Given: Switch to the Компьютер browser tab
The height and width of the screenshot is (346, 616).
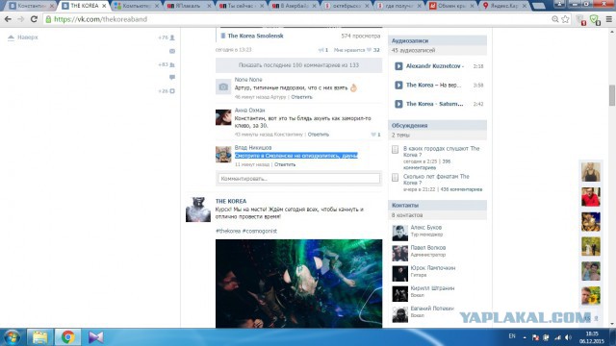Looking at the screenshot, I should 135,6.
